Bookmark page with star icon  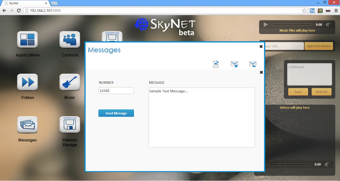[x=304, y=10]
